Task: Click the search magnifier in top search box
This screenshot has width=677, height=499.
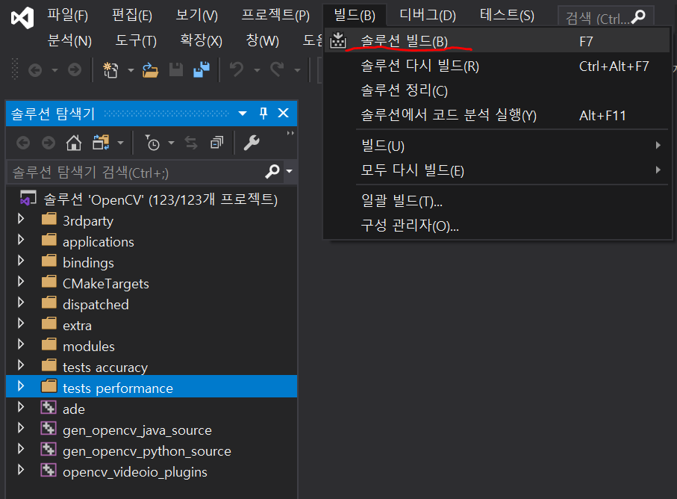Action: tap(638, 17)
